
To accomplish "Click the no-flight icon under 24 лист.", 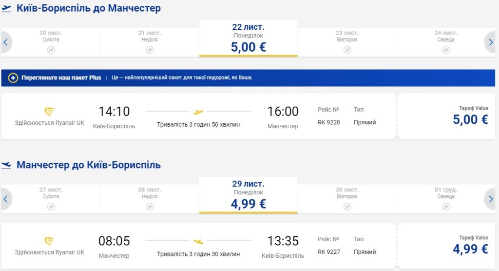I will point(445,50).
